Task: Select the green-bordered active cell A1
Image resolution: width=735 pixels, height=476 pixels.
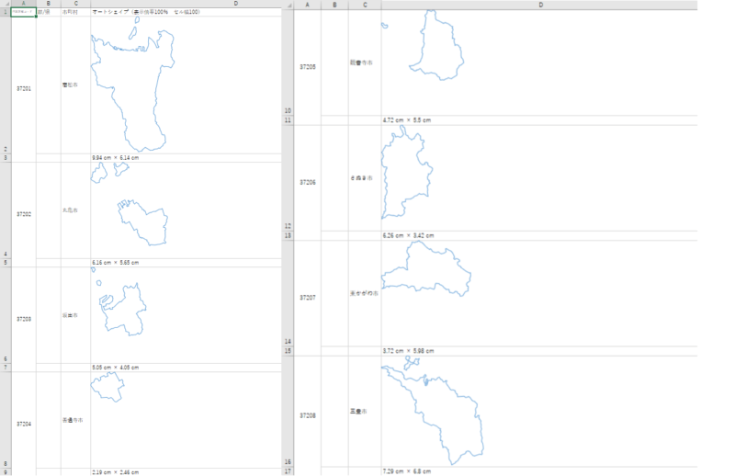Action: pyautogui.click(x=24, y=12)
